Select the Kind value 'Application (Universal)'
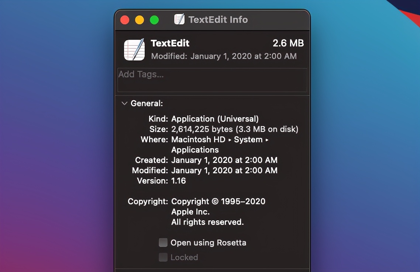Viewport: 420px width, 272px height. tap(215, 119)
